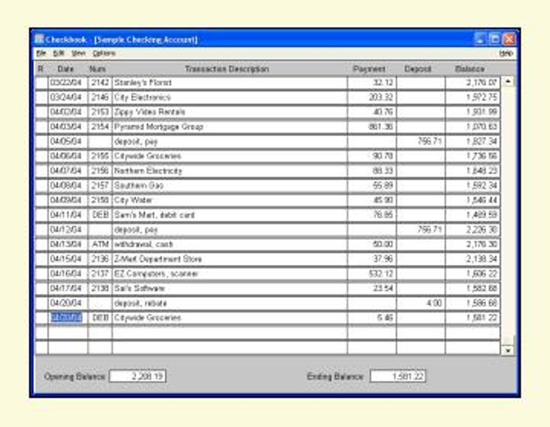550x427 pixels.
Task: Toggle reconciled box for City Electronics row
Action: 42,97
